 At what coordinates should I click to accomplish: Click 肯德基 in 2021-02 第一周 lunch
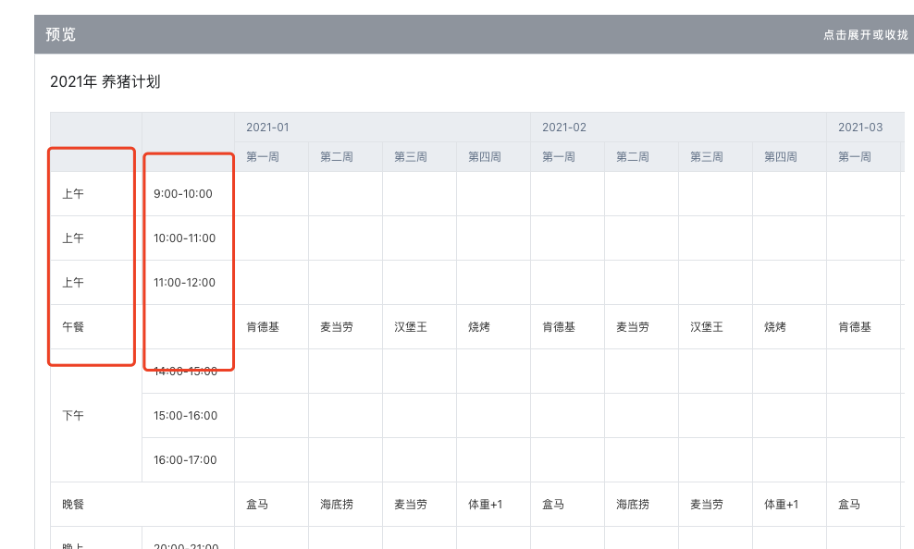click(x=559, y=327)
